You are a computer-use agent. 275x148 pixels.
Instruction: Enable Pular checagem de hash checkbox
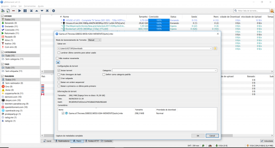(59, 74)
